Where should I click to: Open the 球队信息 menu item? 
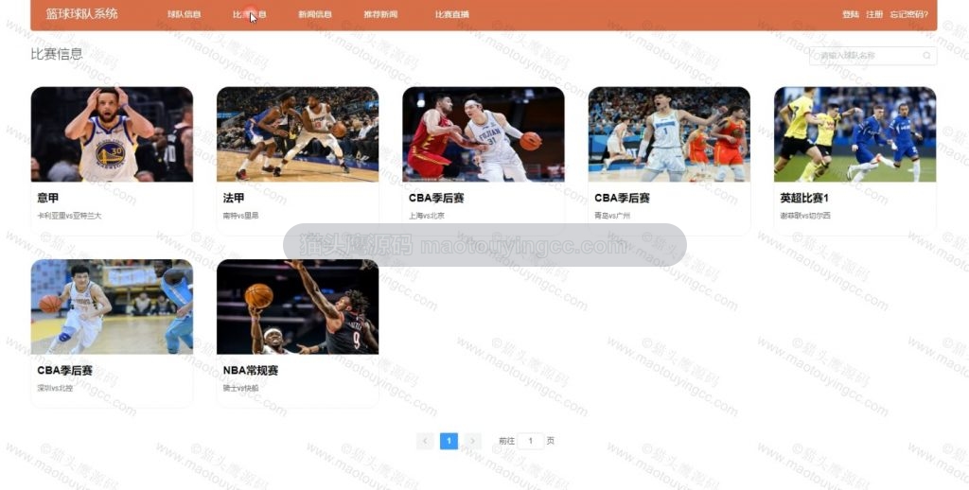[x=184, y=14]
